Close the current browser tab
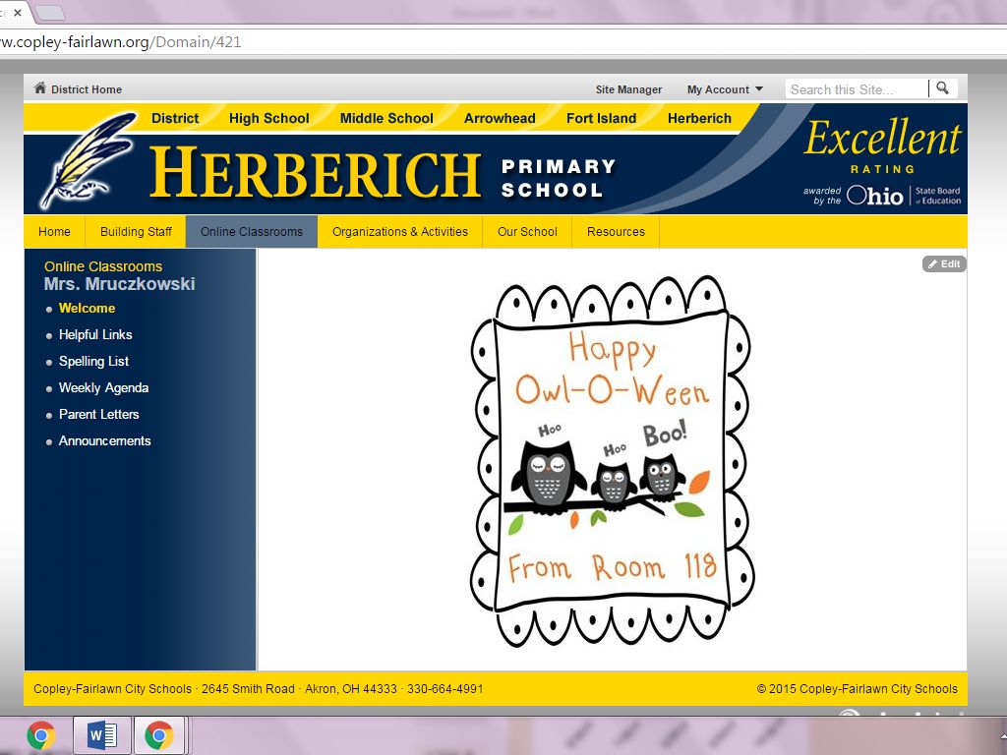Screen dimensions: 1007x755 coord(17,13)
